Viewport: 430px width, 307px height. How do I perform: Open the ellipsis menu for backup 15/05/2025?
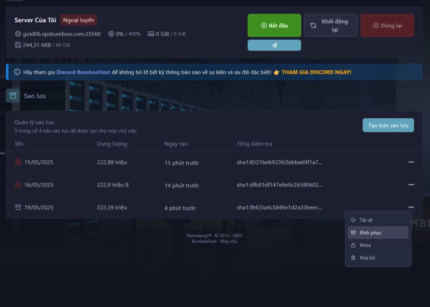[411, 162]
